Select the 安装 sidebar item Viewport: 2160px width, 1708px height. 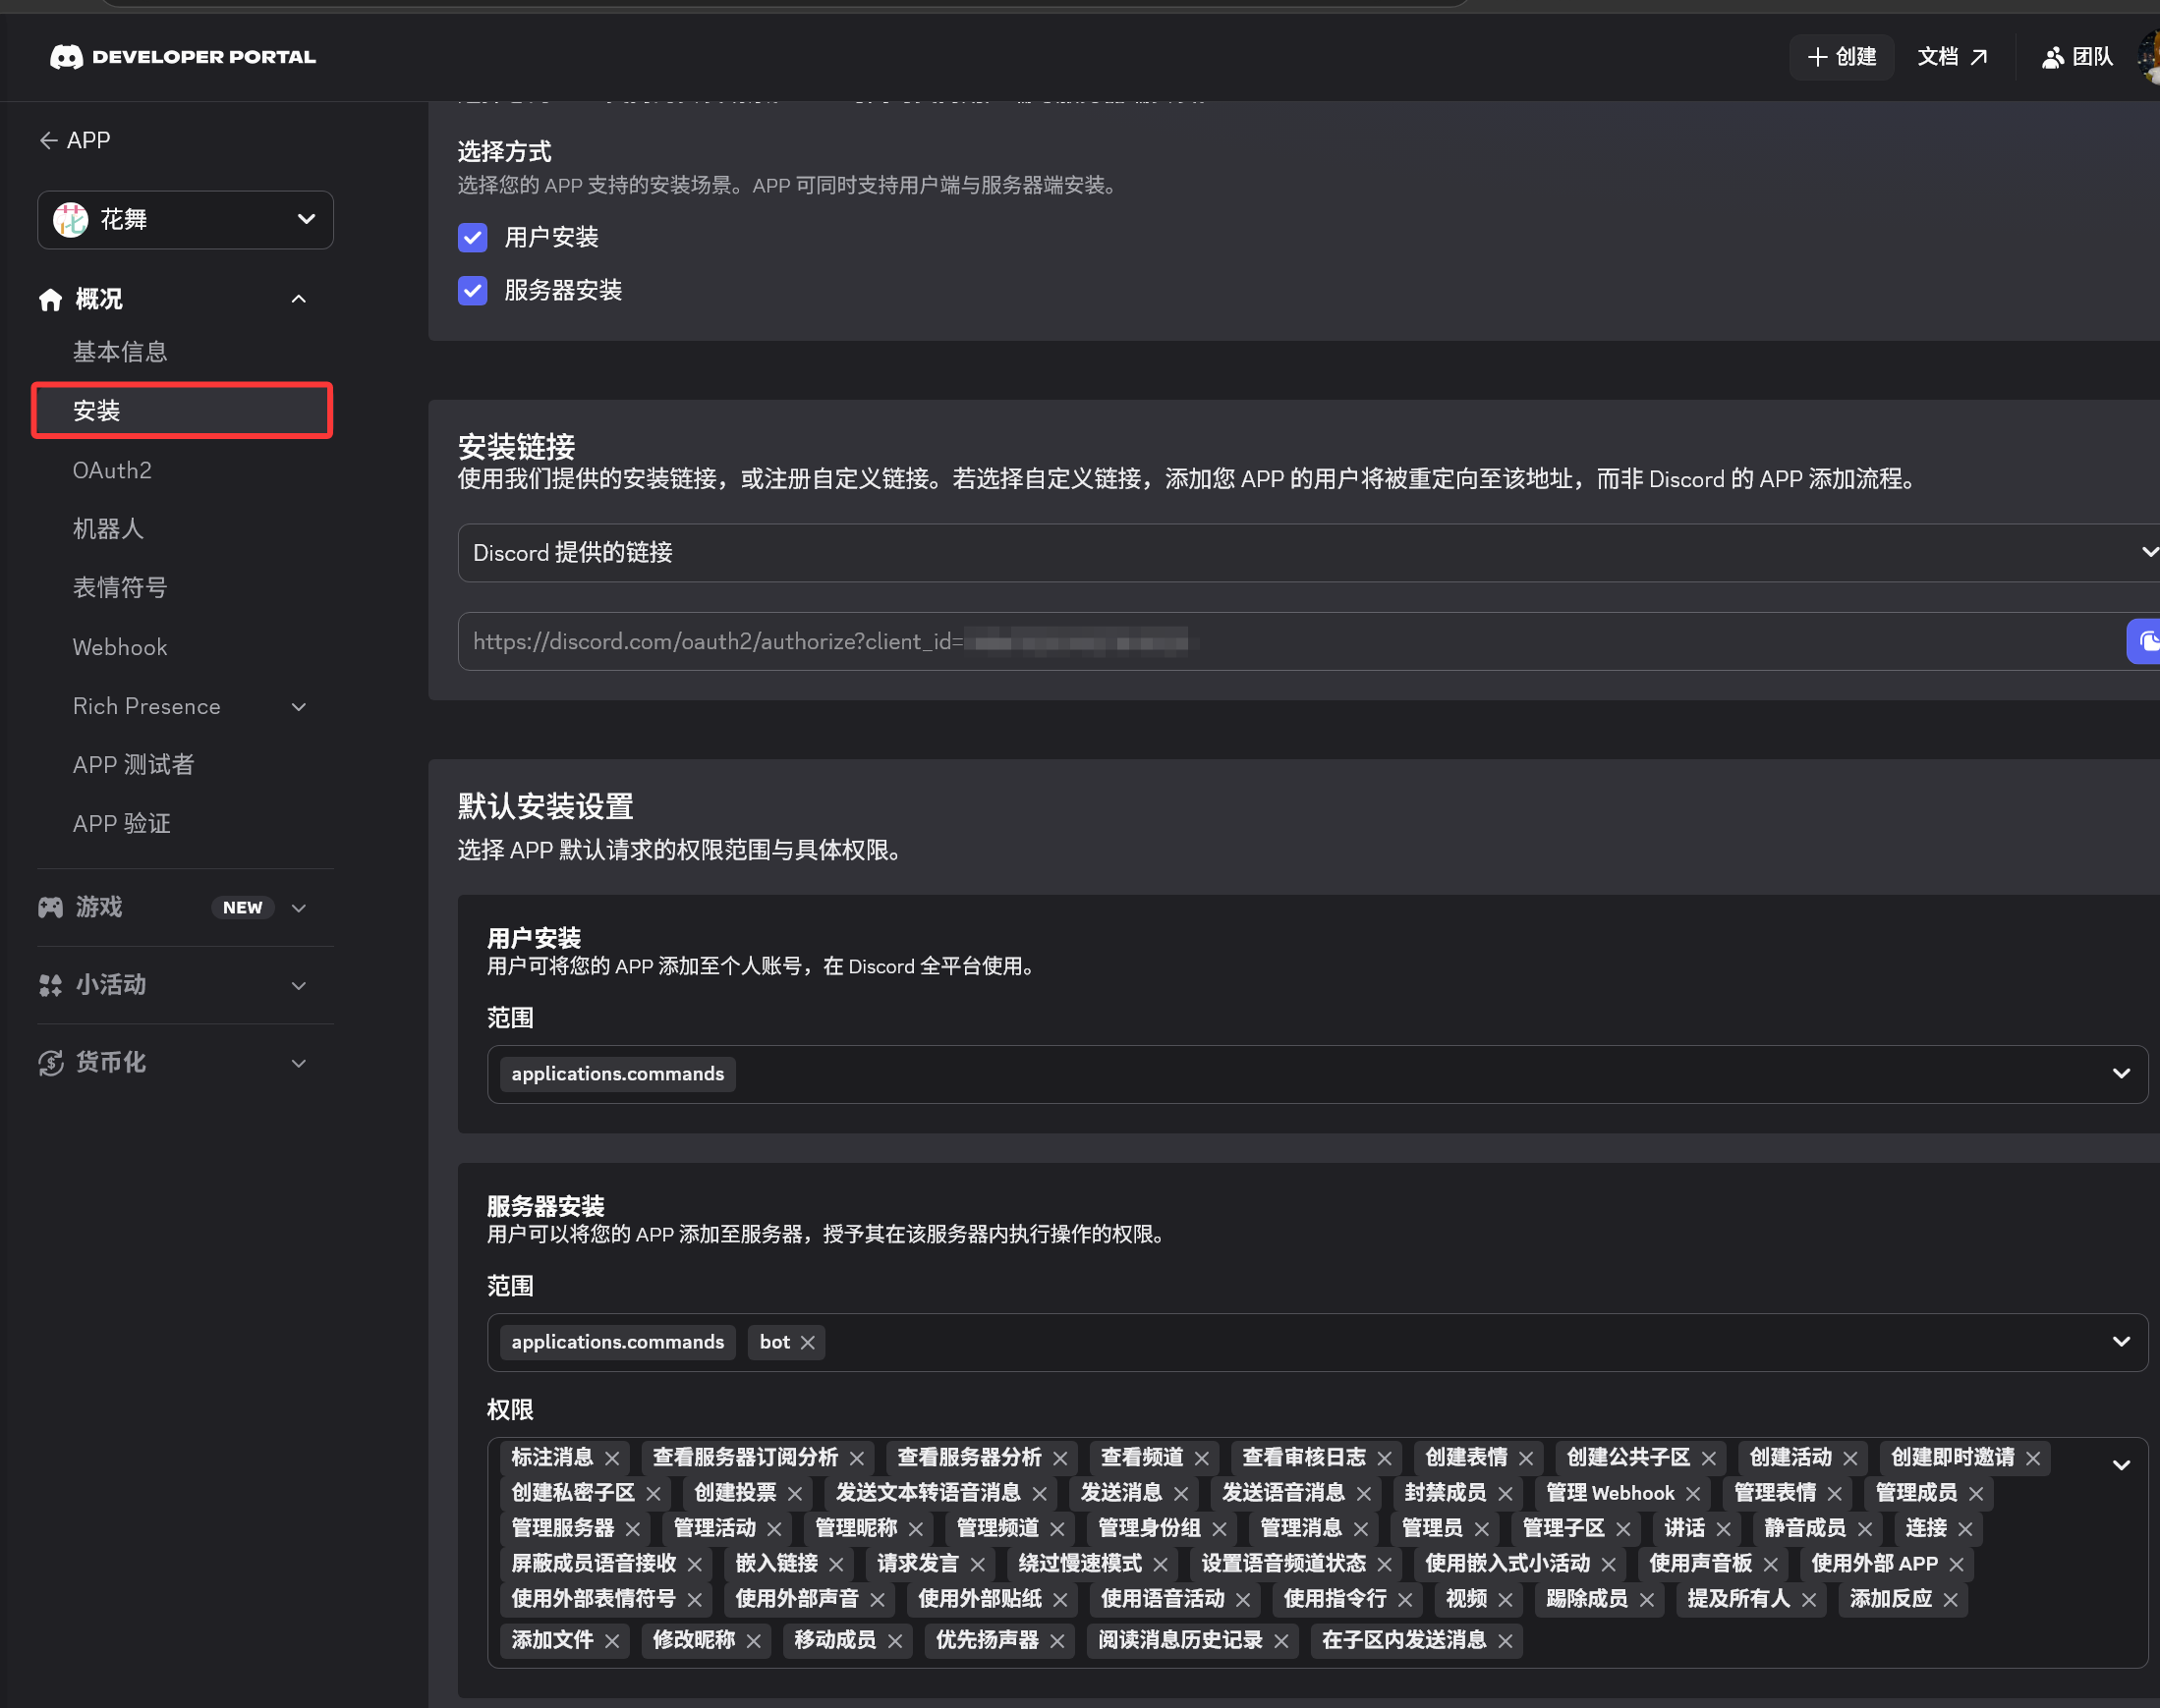(x=182, y=411)
